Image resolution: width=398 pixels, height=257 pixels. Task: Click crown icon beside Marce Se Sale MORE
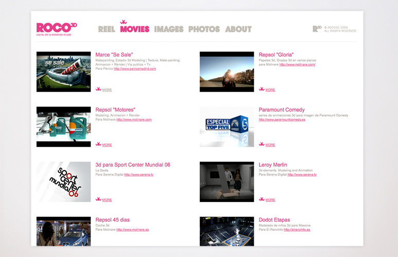[x=98, y=89]
